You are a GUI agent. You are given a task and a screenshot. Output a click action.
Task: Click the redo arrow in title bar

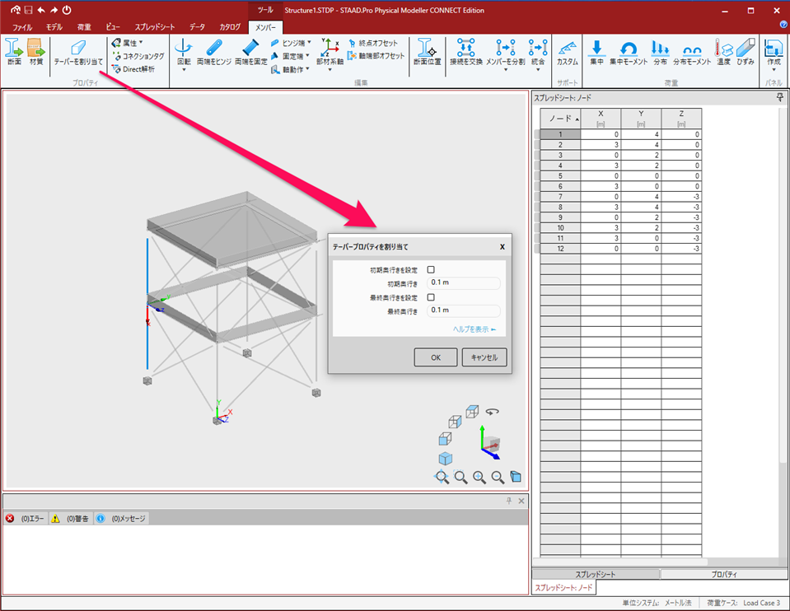click(x=54, y=10)
